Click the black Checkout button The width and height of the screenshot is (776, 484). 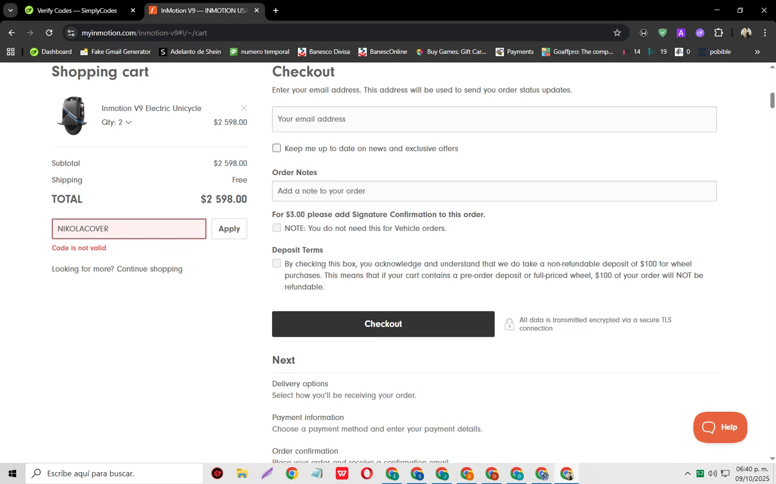click(383, 324)
